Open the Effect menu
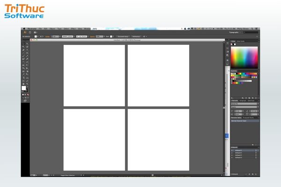The height and width of the screenshot is (187, 281). tap(73, 29)
